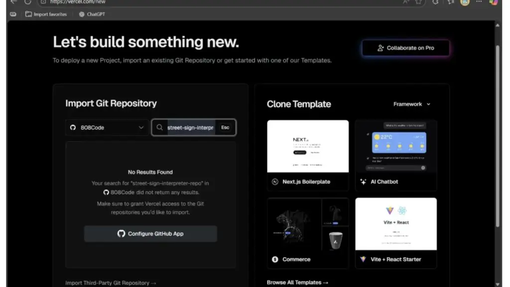Click the ChatGPT bookmark icon
Viewport: 510px width, 287px height.
82,14
